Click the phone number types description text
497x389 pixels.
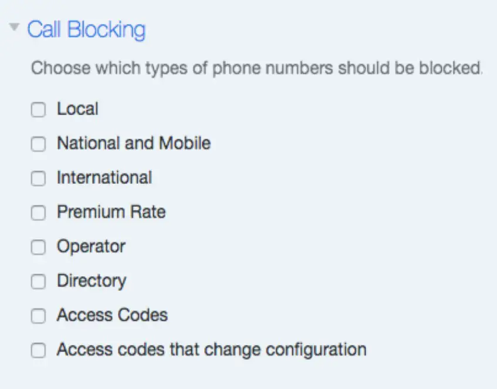click(x=256, y=68)
